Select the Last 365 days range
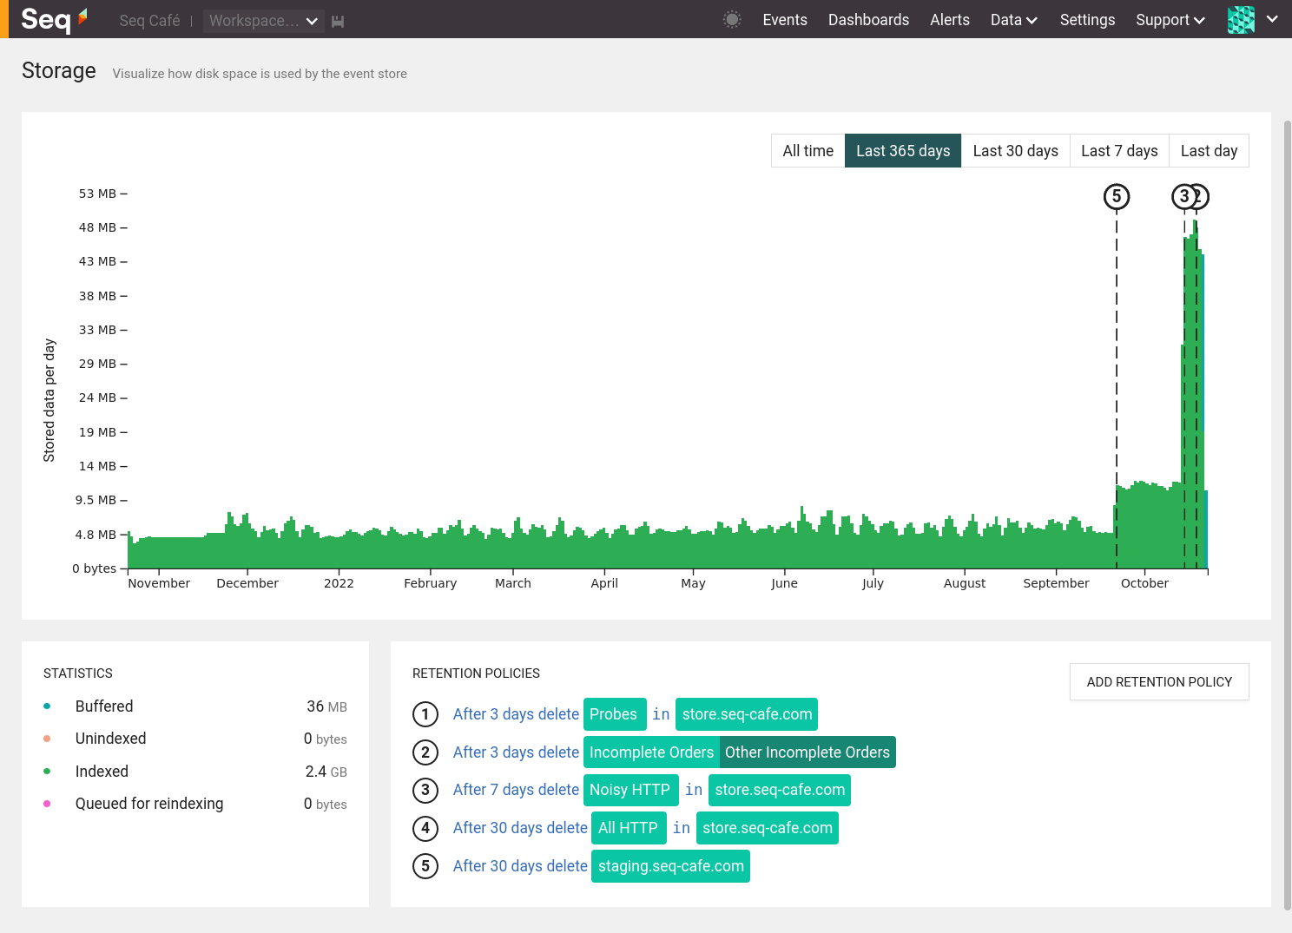1292x933 pixels. click(x=903, y=151)
